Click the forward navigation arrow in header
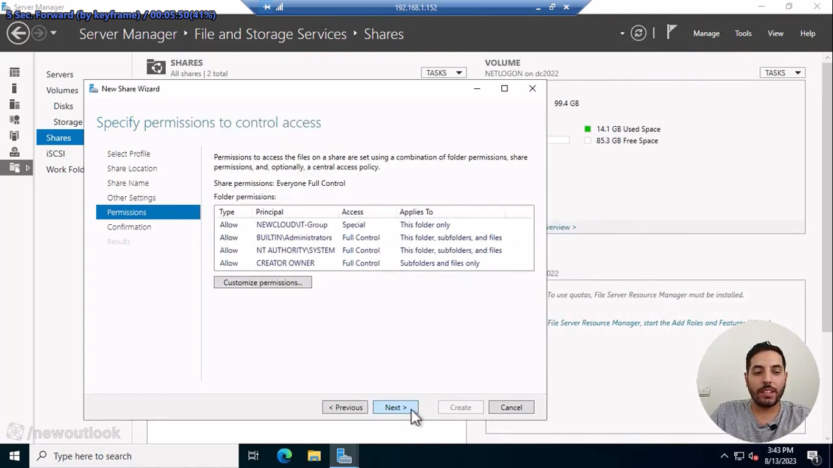The width and height of the screenshot is (833, 468). tap(38, 33)
